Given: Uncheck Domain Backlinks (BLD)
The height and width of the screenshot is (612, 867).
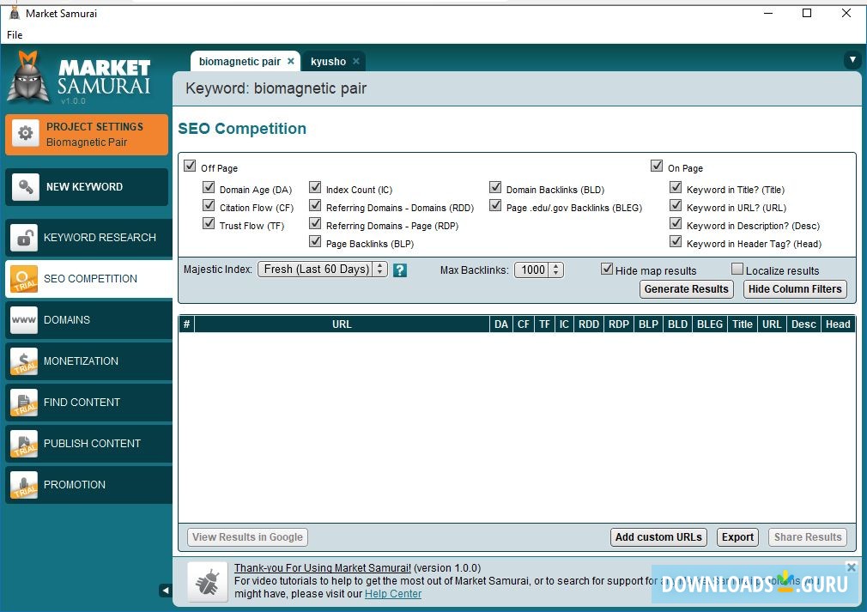Looking at the screenshot, I should (x=495, y=187).
